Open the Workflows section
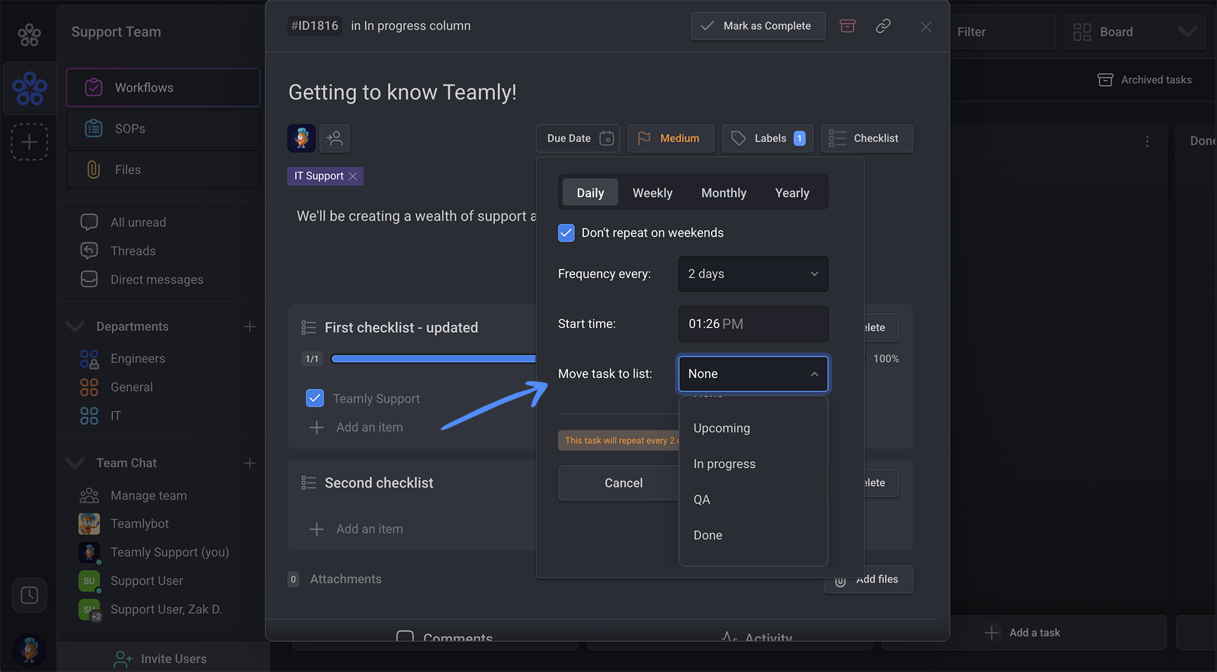Viewport: 1217px width, 672px height. [x=163, y=88]
